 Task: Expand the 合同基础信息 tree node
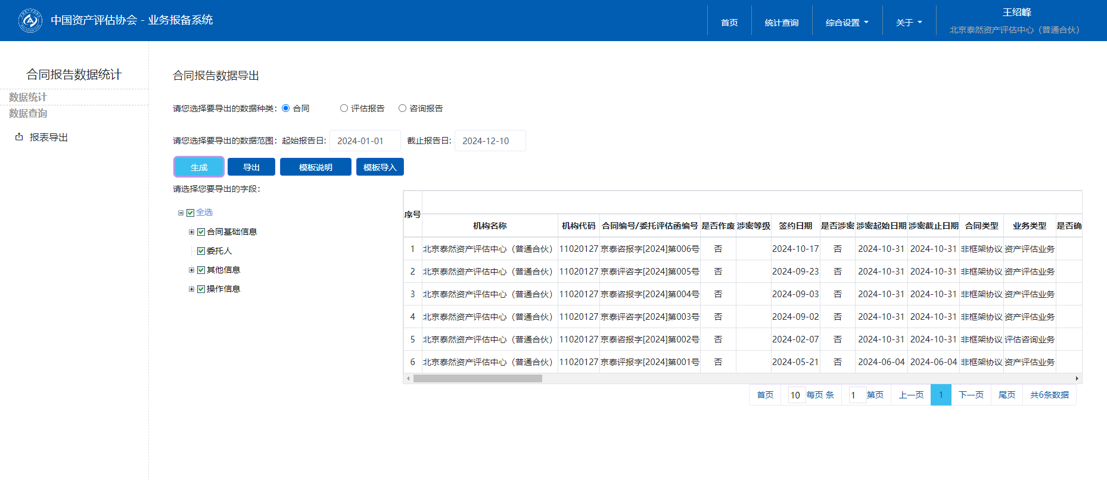coord(191,232)
